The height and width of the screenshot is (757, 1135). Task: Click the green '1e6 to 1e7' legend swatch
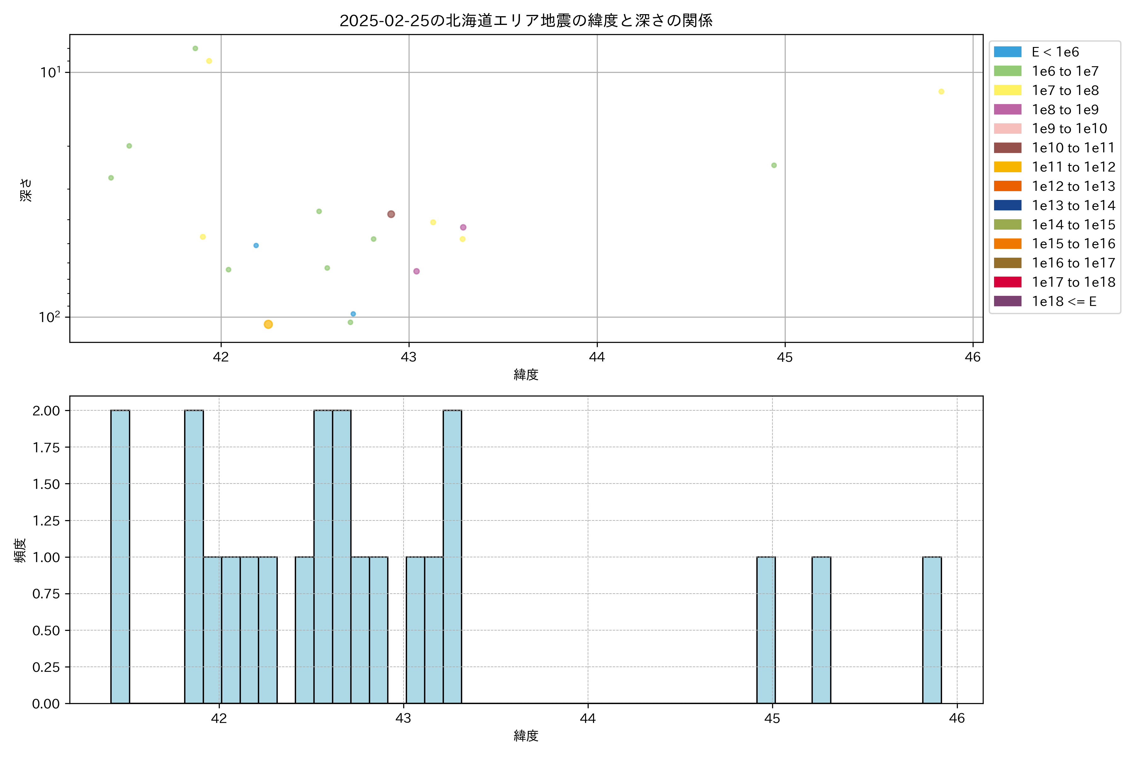coord(1007,71)
